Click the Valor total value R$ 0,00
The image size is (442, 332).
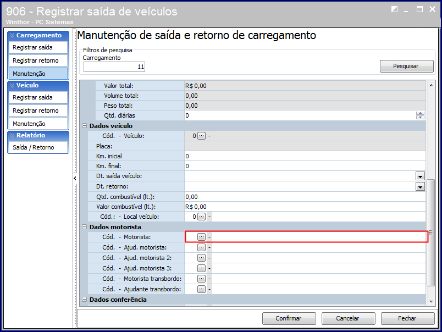196,86
